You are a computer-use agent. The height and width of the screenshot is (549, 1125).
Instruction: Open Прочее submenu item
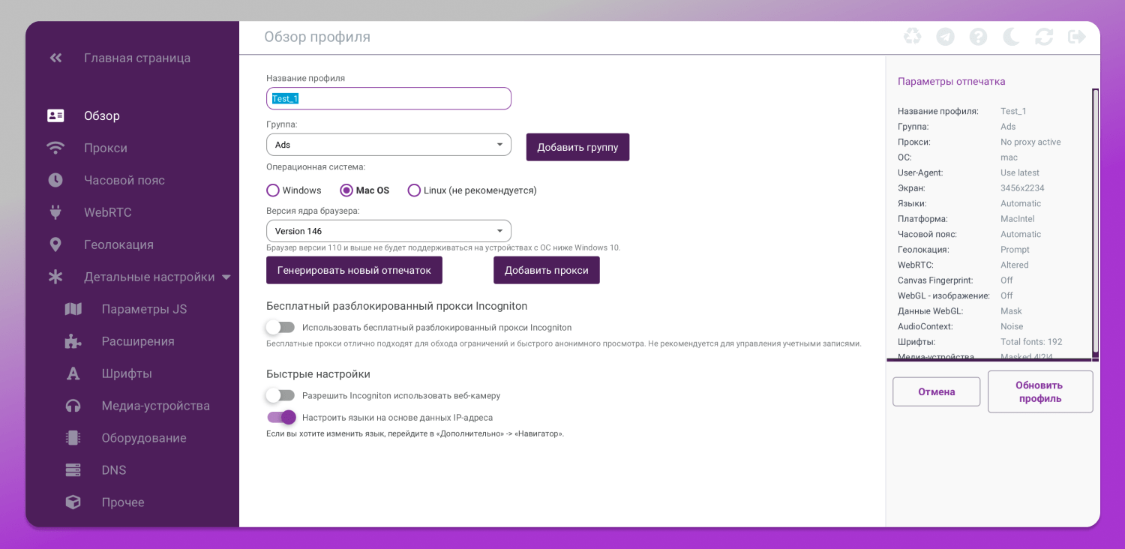point(123,502)
